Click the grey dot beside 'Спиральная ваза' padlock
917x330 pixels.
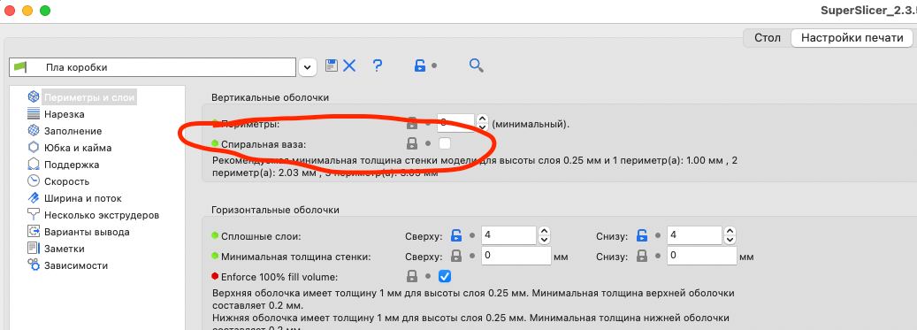click(x=428, y=143)
